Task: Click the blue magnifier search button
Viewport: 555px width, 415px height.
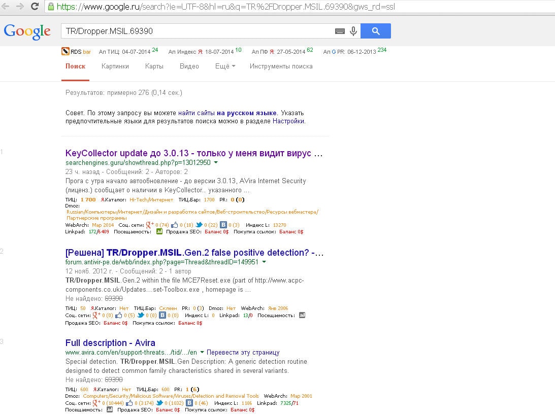Action: click(x=376, y=31)
